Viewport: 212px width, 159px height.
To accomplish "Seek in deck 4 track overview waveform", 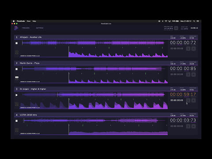I will 94,121.
